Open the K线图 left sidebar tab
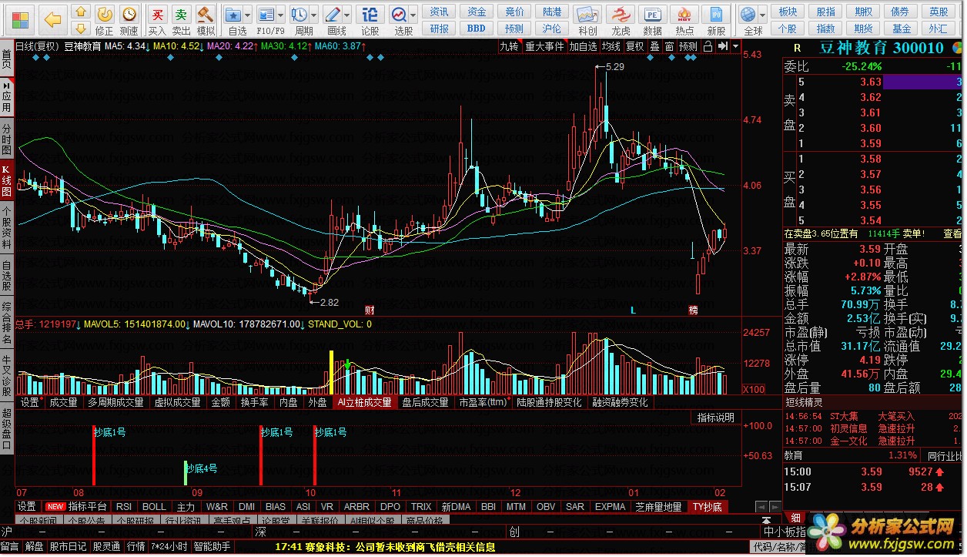 [x=7, y=181]
